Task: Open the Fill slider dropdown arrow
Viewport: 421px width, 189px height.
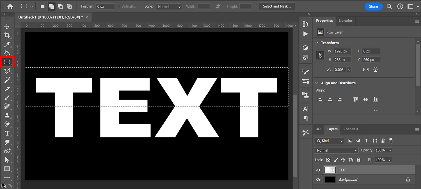Action: (390, 160)
